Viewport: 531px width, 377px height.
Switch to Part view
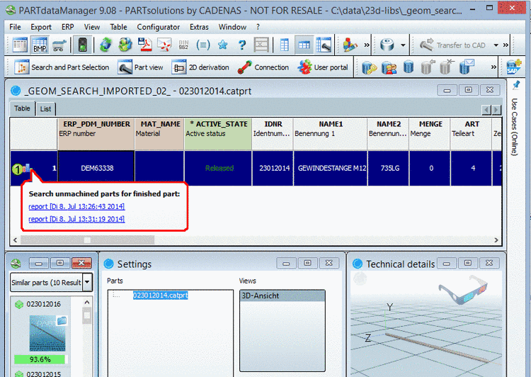point(141,67)
